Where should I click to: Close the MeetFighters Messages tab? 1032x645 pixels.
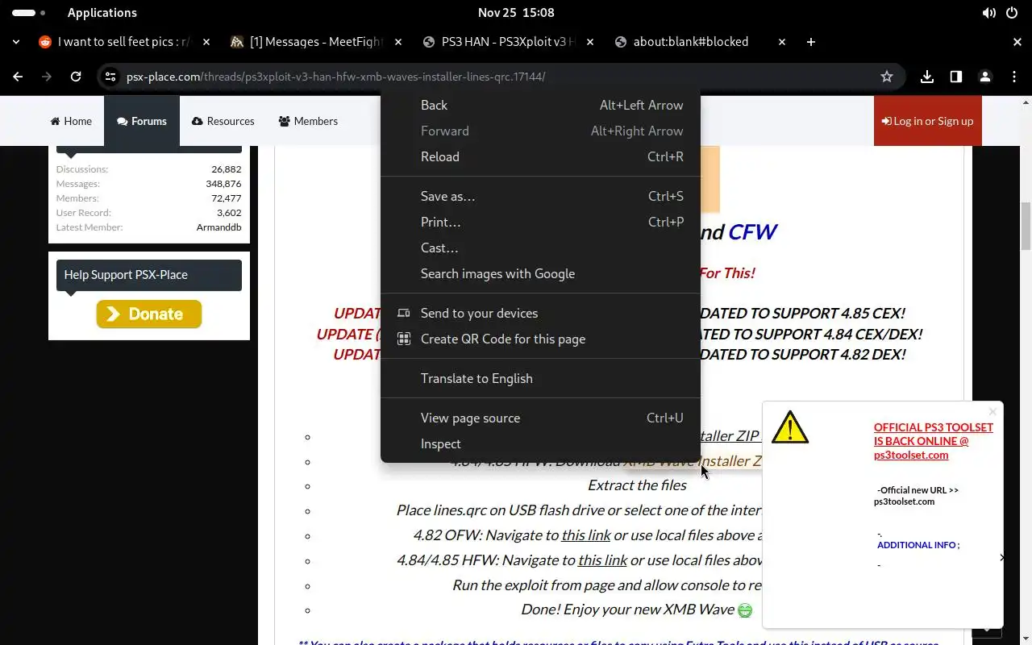[399, 42]
